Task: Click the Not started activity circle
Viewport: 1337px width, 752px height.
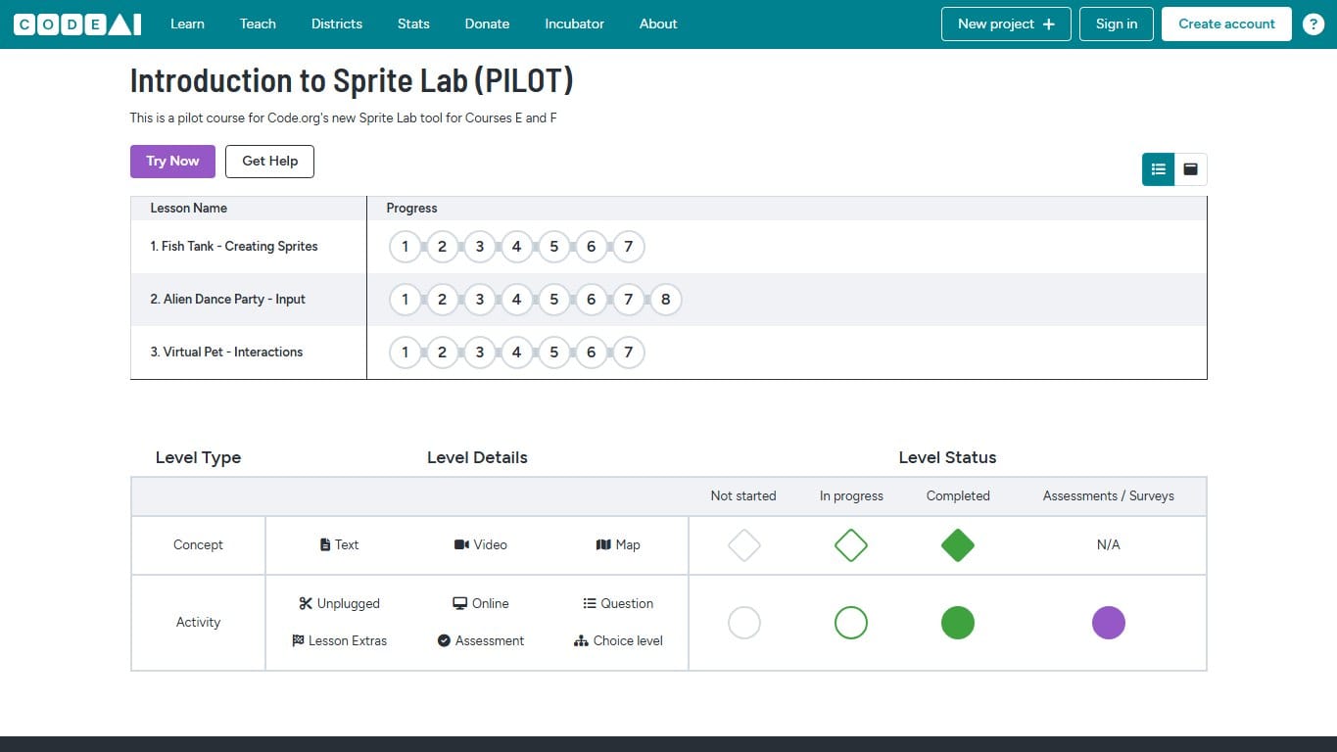Action: [x=744, y=623]
